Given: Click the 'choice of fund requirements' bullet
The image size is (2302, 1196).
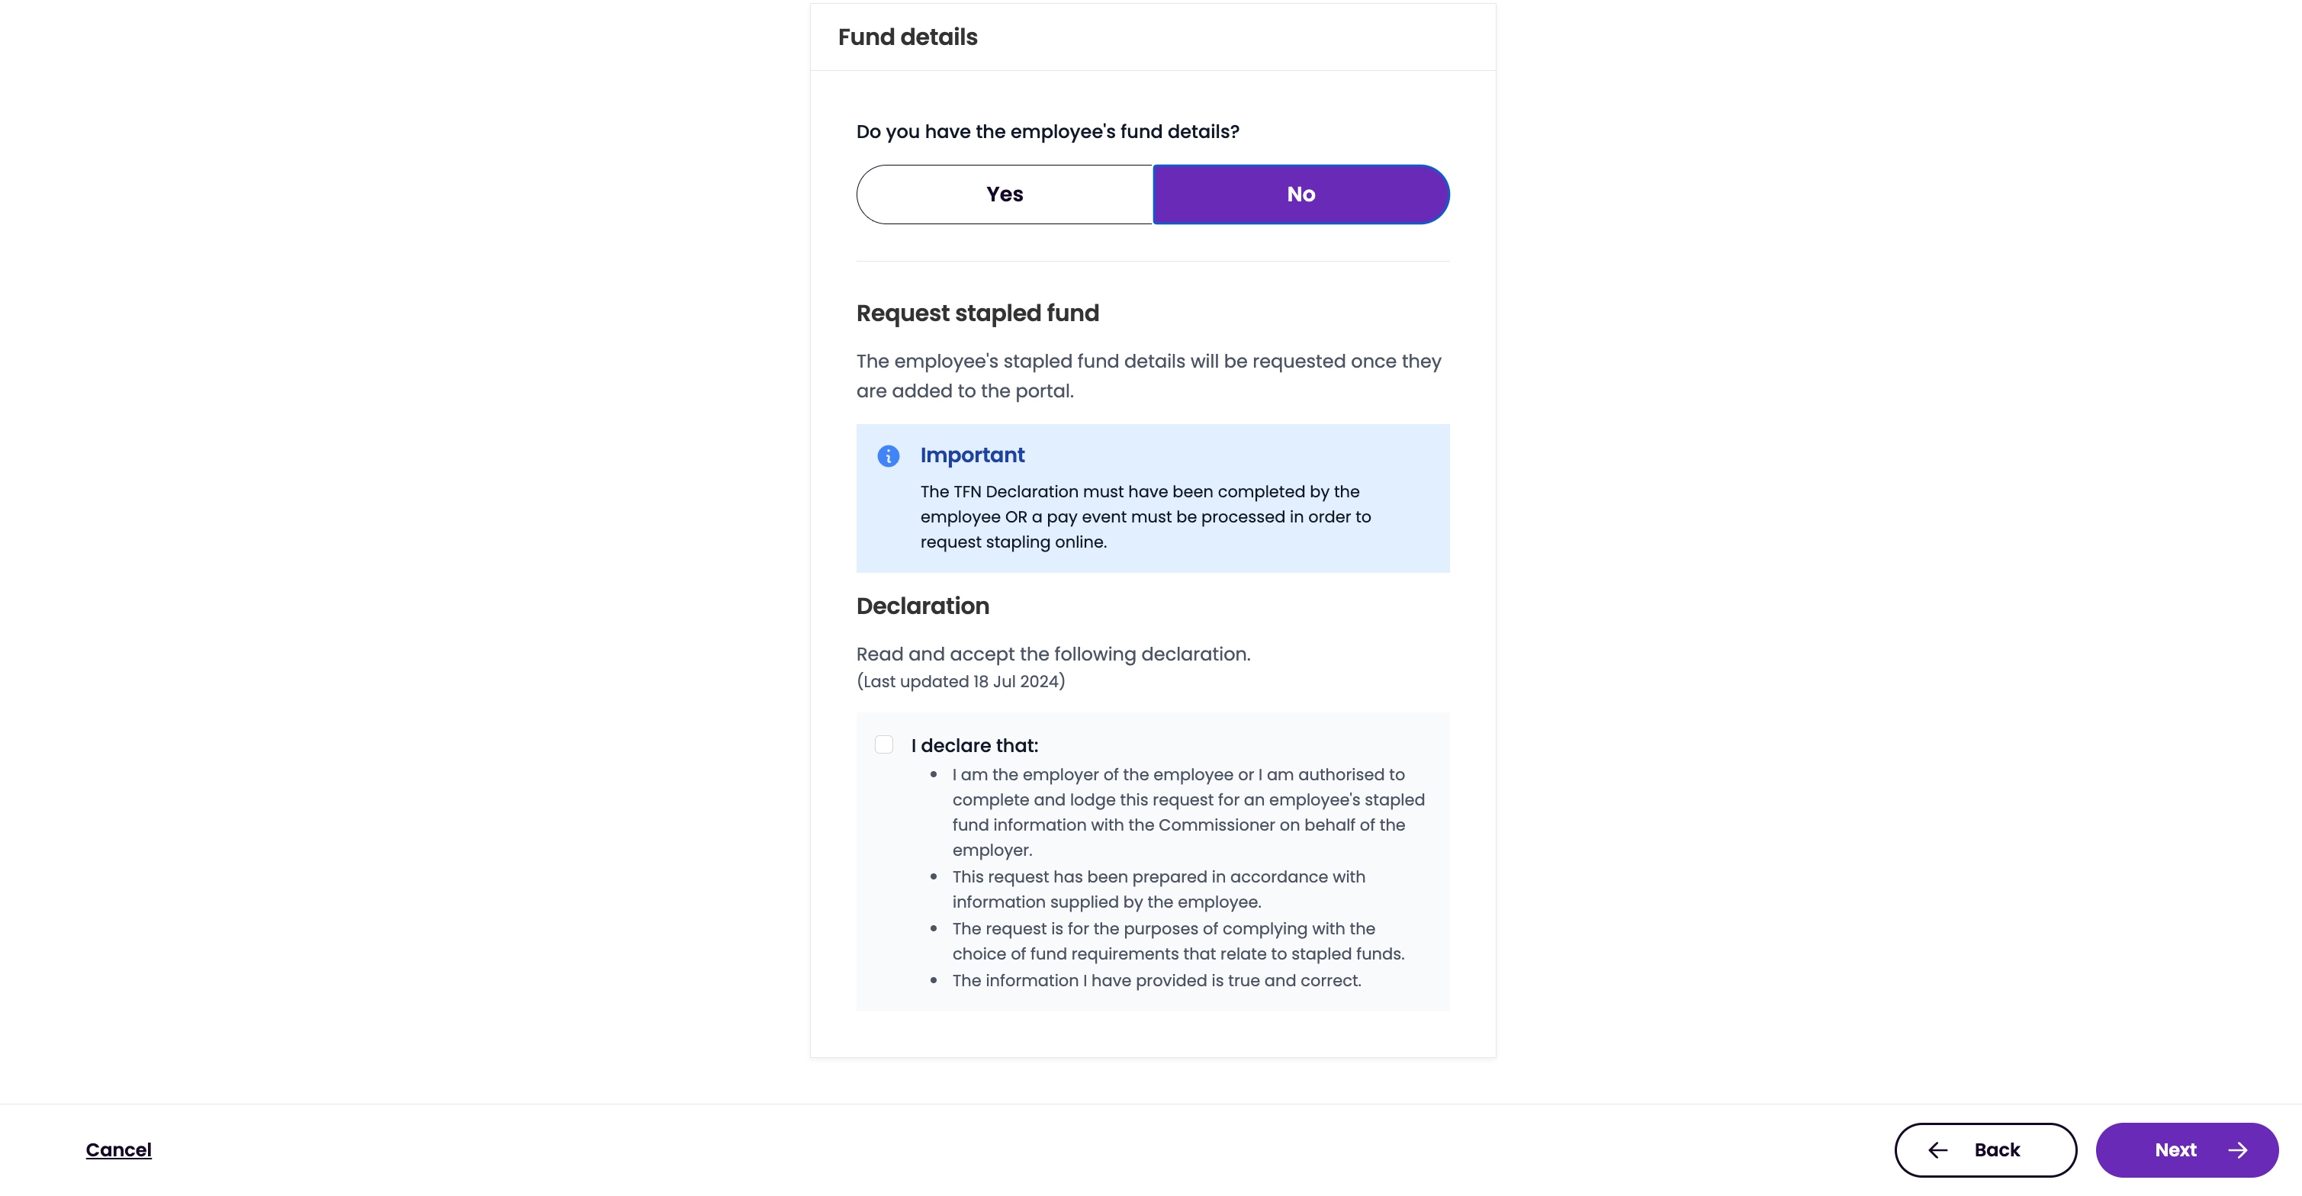Looking at the screenshot, I should pyautogui.click(x=1178, y=941).
